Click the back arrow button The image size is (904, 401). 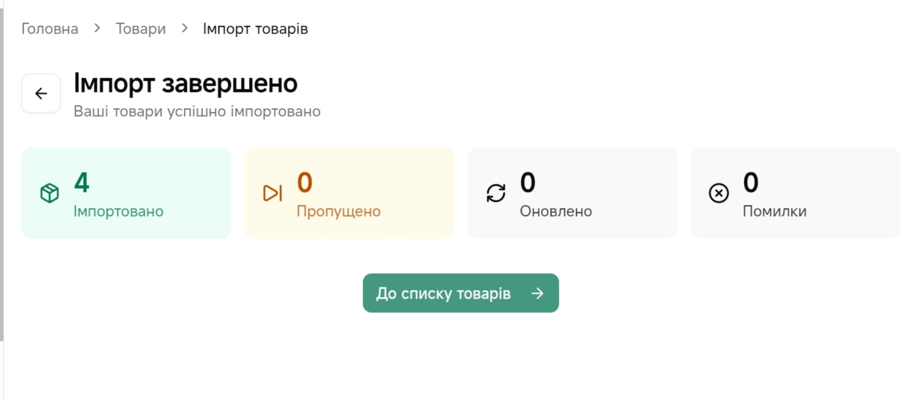coord(41,94)
